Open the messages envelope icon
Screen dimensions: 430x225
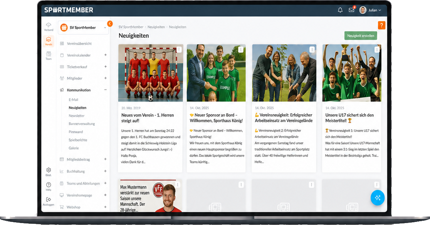[x=351, y=10]
